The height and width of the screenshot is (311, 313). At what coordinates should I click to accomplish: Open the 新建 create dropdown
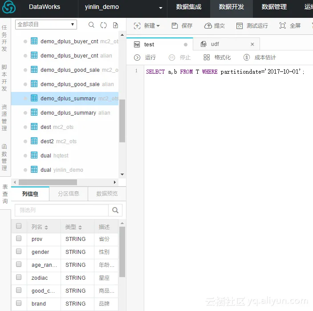click(147, 25)
